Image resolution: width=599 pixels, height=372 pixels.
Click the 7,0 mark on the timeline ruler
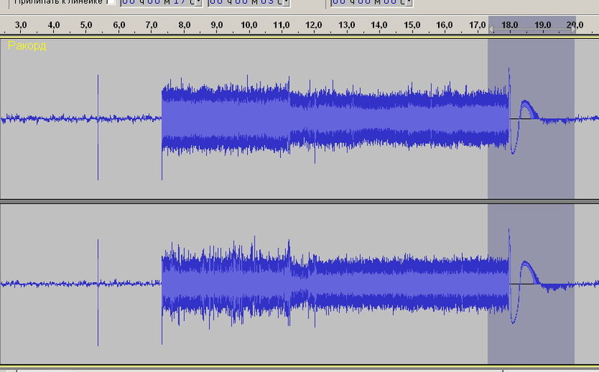[x=152, y=25]
